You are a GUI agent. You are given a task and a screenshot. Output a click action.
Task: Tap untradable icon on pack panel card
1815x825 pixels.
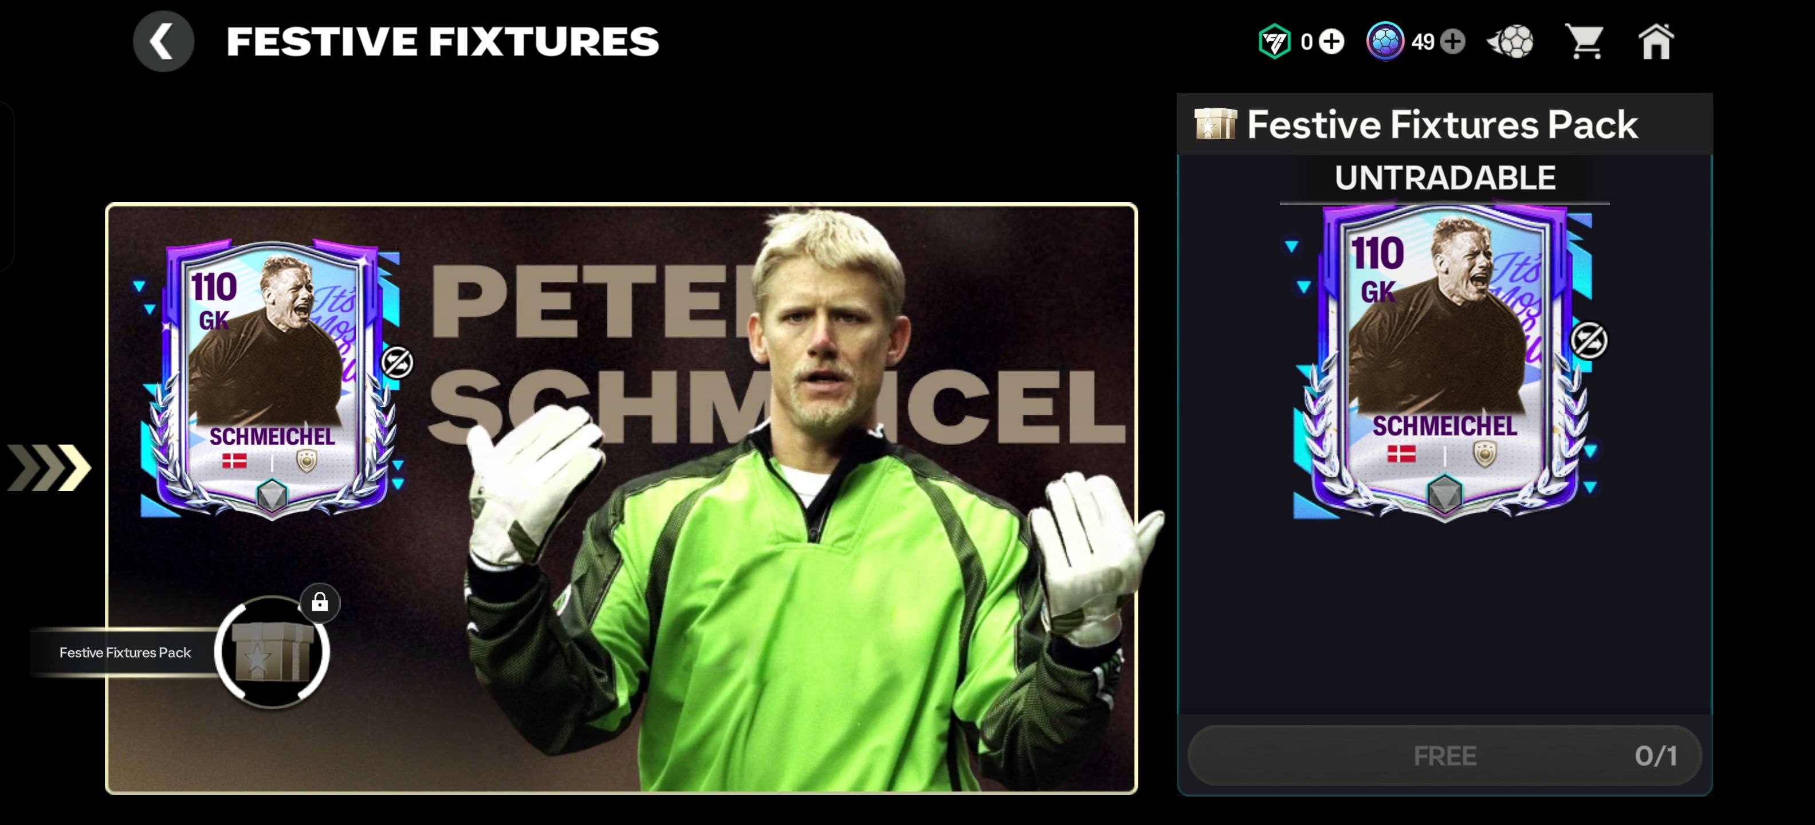(x=1589, y=340)
